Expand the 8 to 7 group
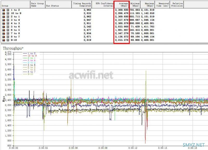The height and width of the screenshot is (150, 208). (x=8, y=37)
